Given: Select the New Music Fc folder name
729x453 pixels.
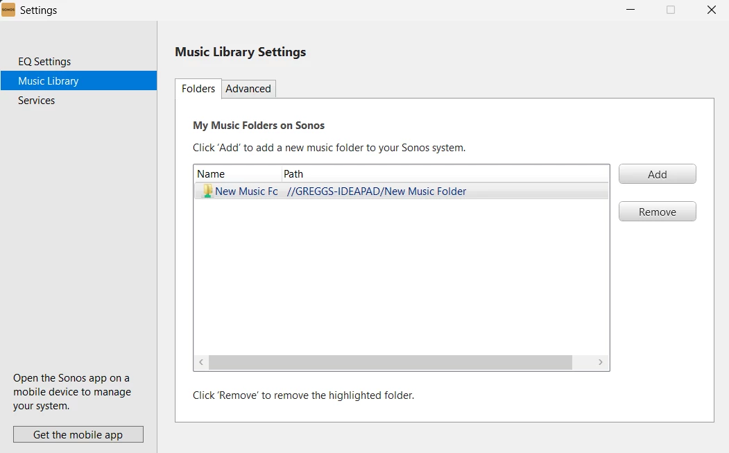Looking at the screenshot, I should pos(246,191).
